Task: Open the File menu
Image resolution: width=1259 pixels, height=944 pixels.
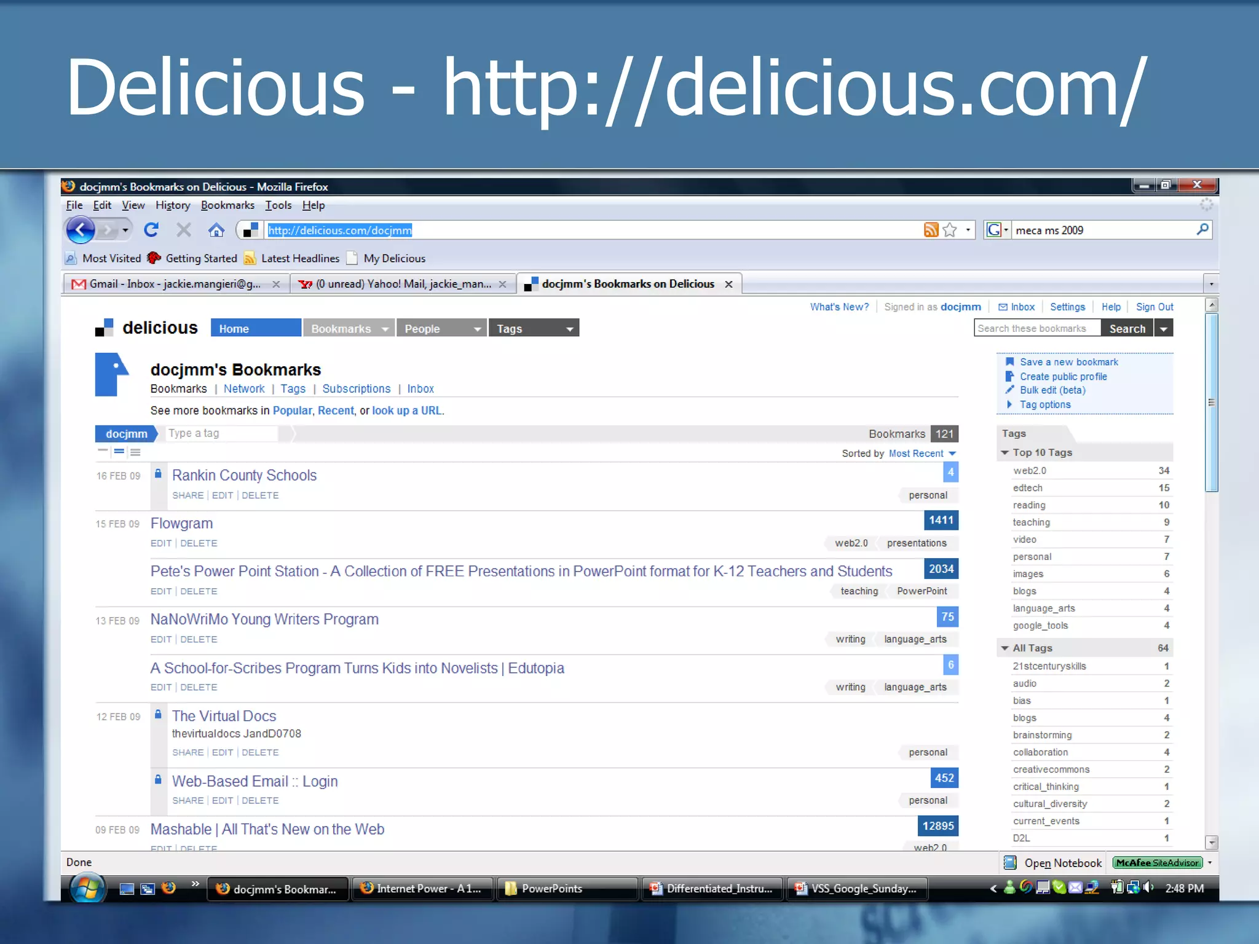Action: [74, 205]
